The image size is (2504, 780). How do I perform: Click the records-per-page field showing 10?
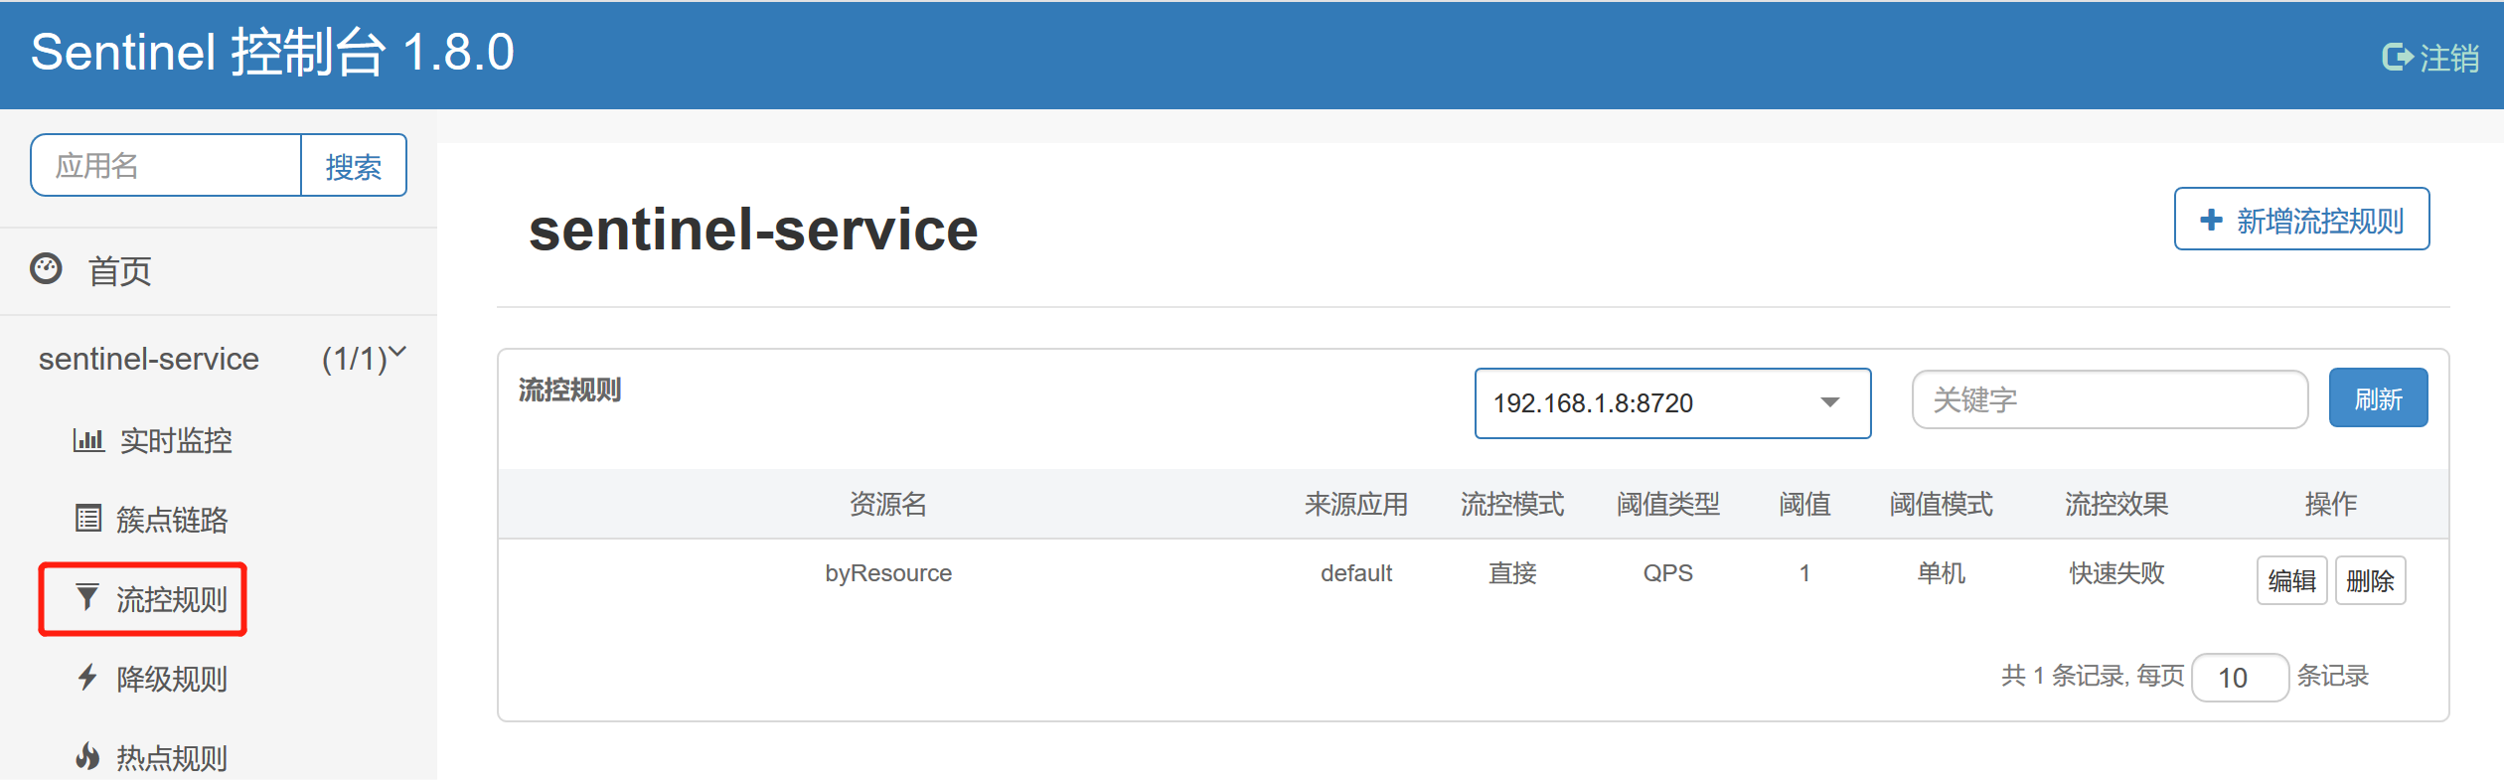click(x=2239, y=678)
